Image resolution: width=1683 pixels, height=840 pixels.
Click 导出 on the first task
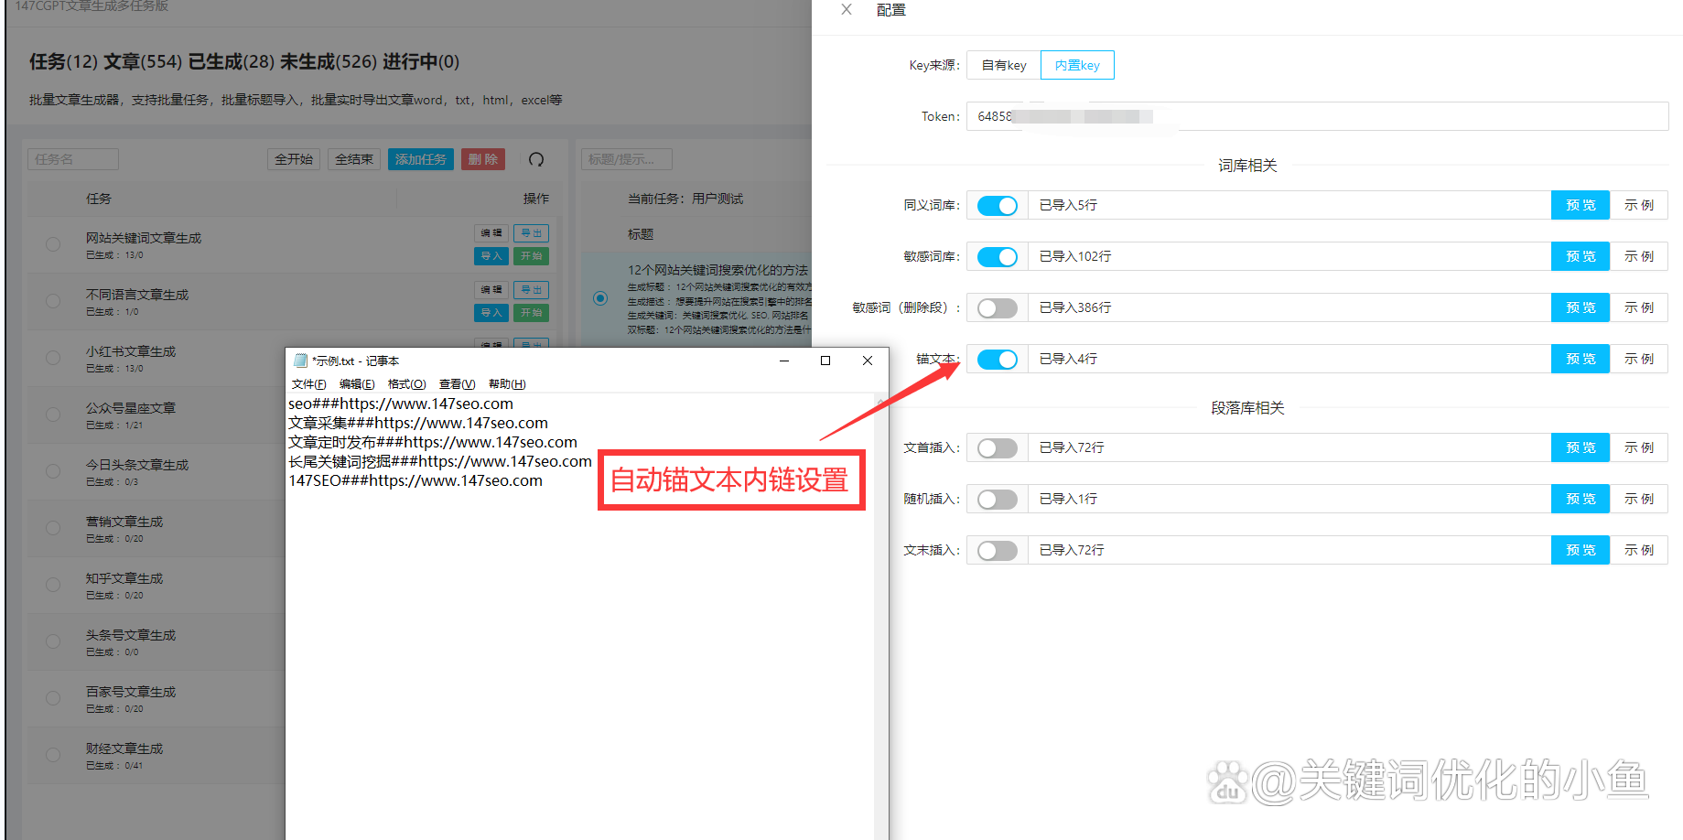[531, 233]
